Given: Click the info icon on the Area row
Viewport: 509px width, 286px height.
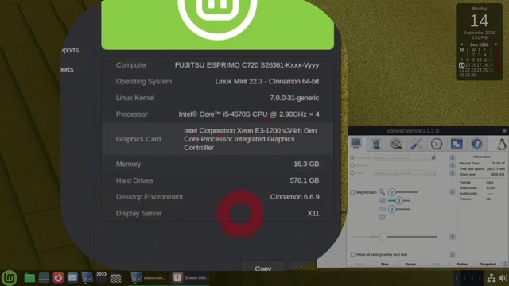Looking at the screenshot, I should pos(452,173).
